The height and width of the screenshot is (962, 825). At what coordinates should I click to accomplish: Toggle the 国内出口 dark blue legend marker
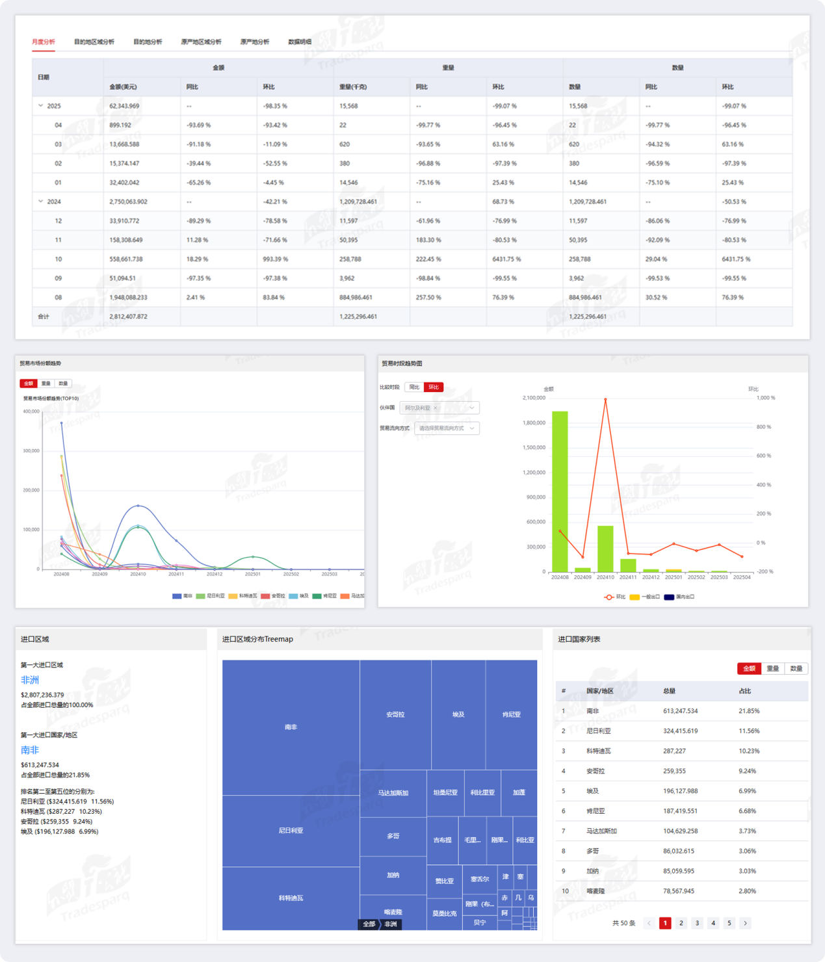669,597
